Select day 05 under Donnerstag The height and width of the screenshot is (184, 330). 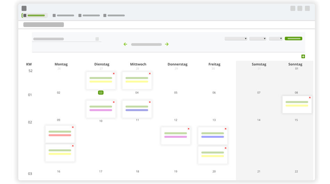(x=176, y=93)
